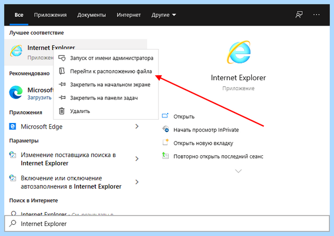Expand arrow for Изменение поставщика поиска result
This screenshot has height=236, width=334.
(x=137, y=159)
